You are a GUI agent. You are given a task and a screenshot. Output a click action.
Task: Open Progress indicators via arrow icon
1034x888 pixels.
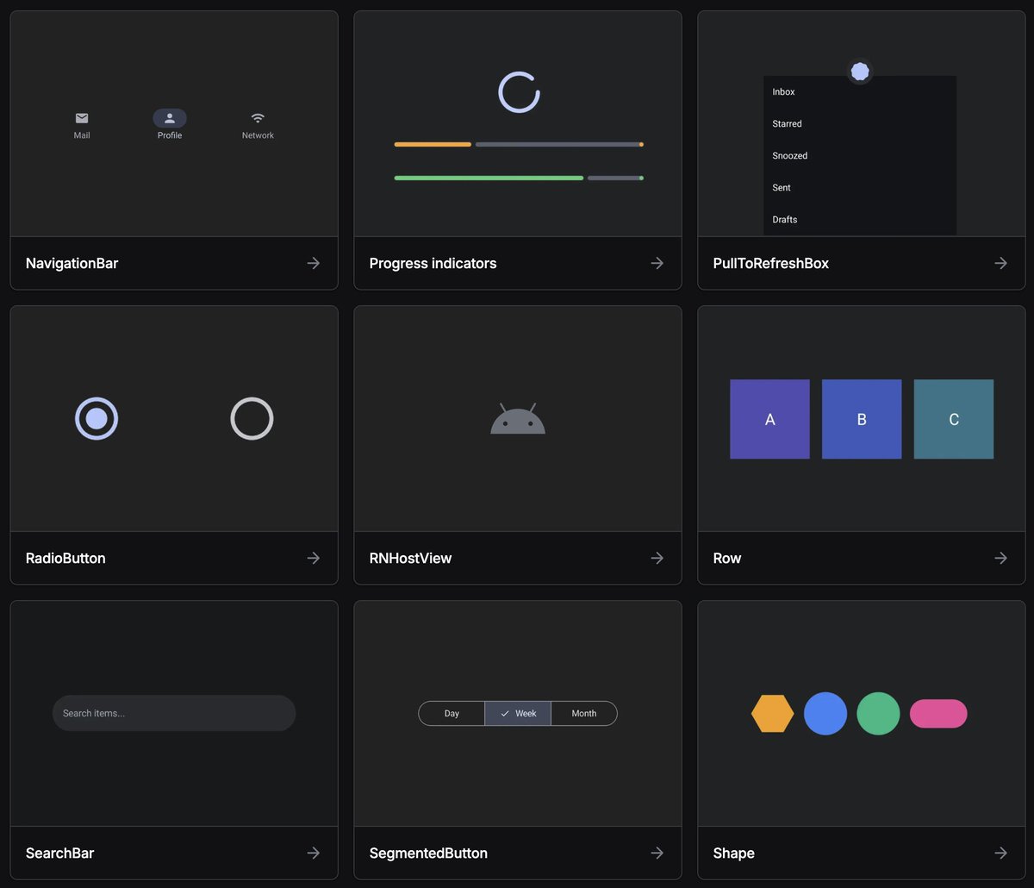pyautogui.click(x=657, y=263)
